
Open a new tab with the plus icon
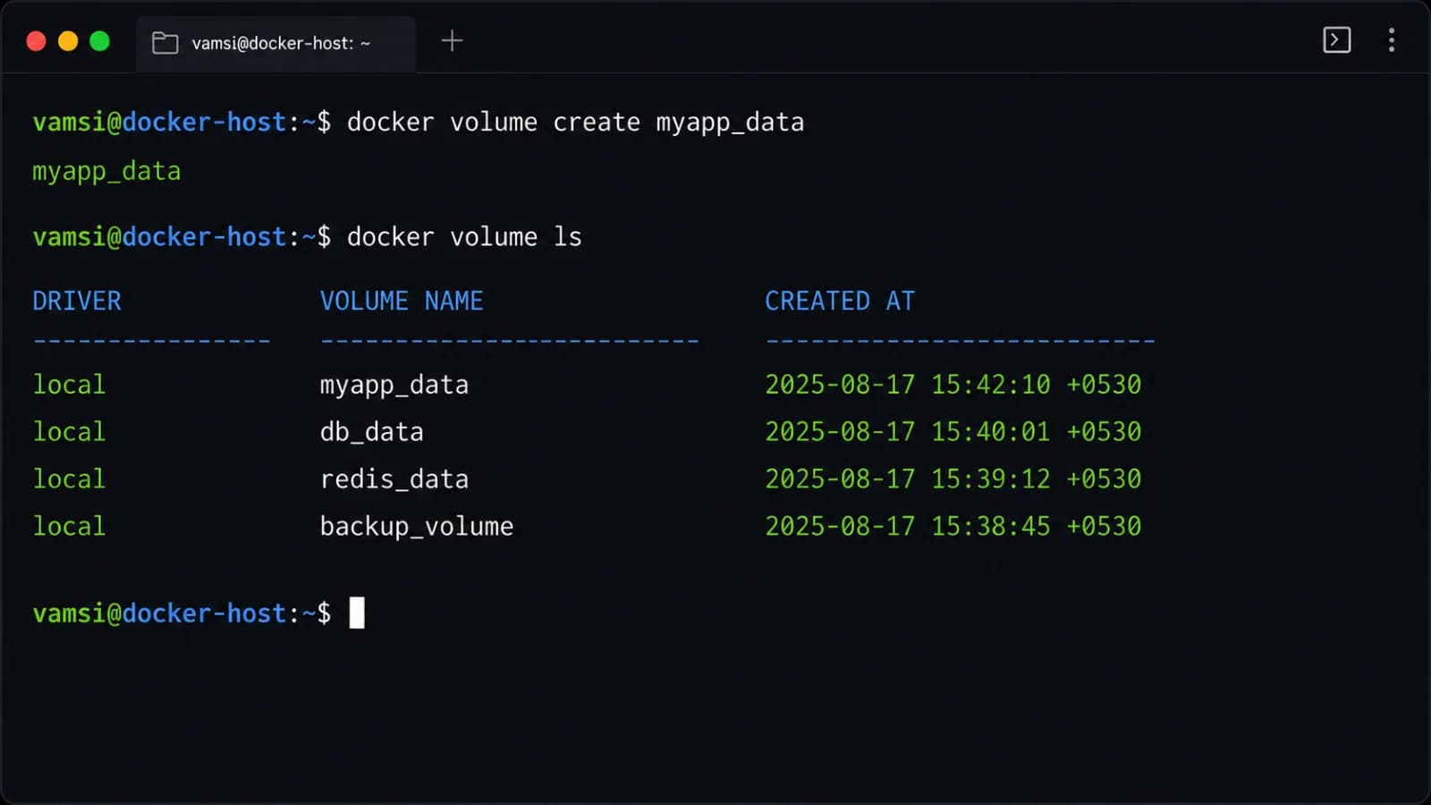point(452,40)
